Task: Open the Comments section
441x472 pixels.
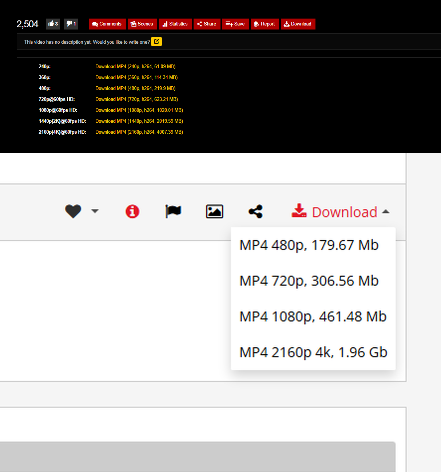Action: pos(107,24)
